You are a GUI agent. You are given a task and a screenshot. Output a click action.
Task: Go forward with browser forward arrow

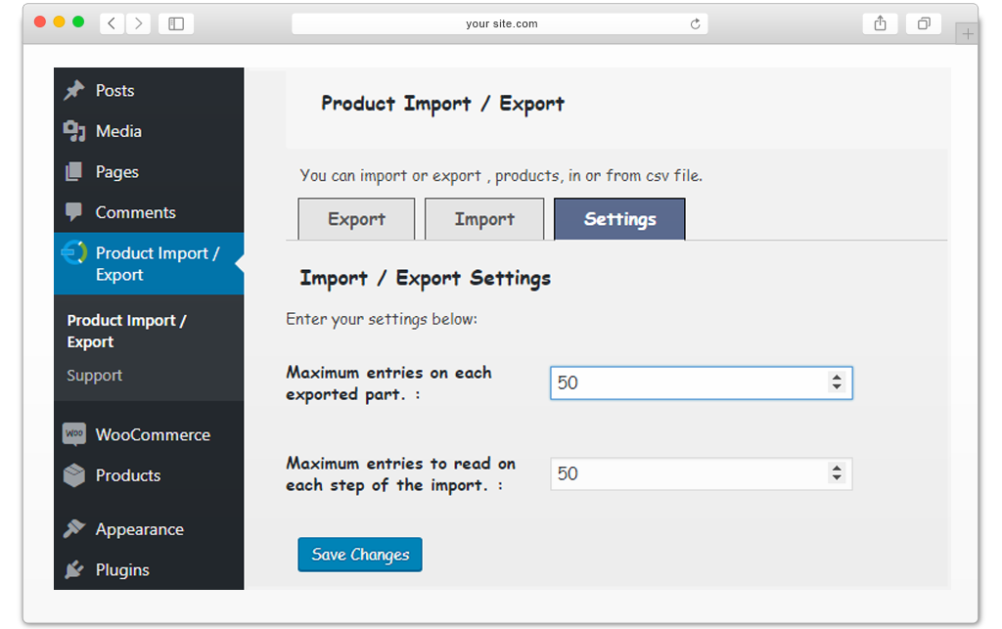click(x=138, y=23)
